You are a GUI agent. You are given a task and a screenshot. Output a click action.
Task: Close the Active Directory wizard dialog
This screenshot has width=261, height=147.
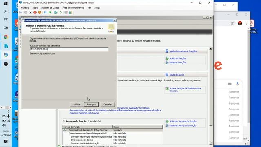click(x=115, y=20)
